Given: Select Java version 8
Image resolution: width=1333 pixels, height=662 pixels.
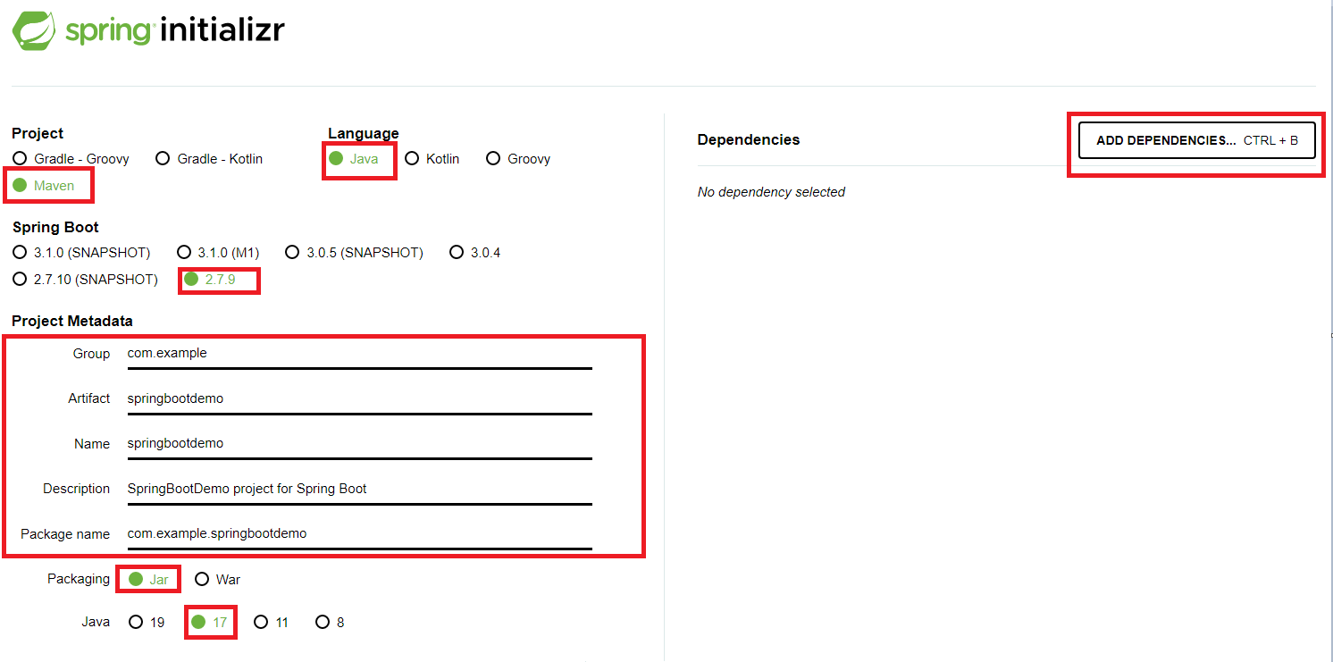Looking at the screenshot, I should [330, 623].
